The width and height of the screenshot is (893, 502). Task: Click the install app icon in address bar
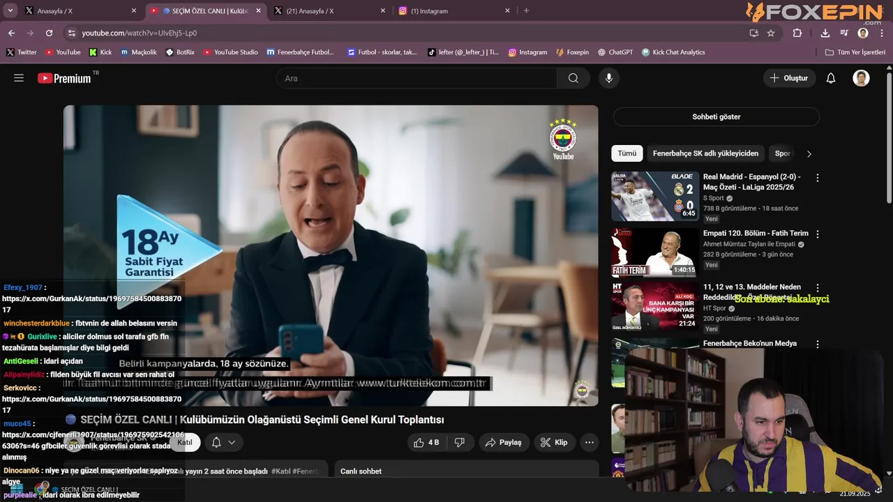click(753, 33)
